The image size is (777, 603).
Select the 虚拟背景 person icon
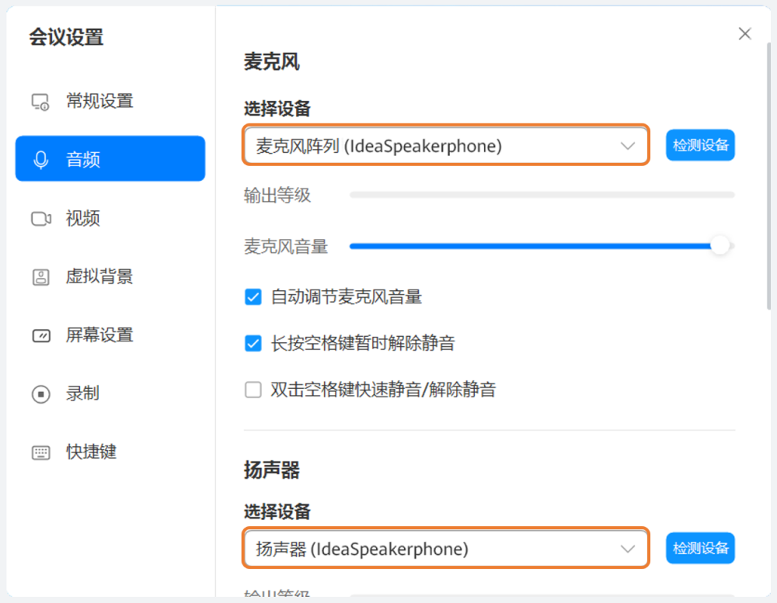click(x=41, y=277)
